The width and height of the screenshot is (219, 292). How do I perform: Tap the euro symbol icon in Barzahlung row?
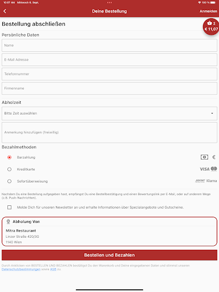point(214,157)
